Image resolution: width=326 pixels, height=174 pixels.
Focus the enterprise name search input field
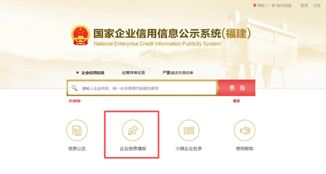click(x=142, y=88)
